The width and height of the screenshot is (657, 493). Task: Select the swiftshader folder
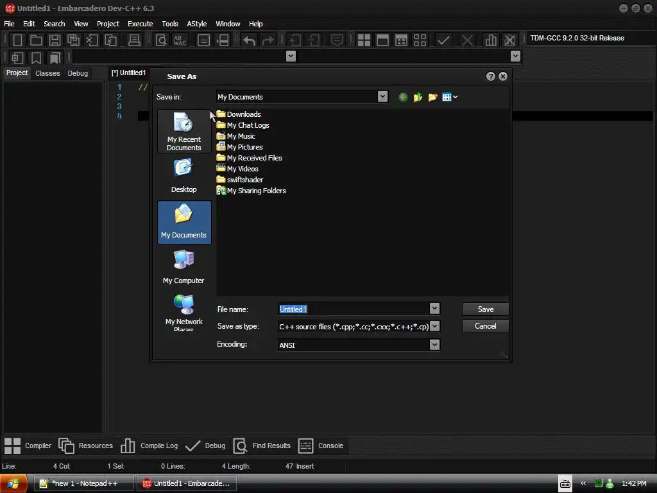(x=240, y=180)
